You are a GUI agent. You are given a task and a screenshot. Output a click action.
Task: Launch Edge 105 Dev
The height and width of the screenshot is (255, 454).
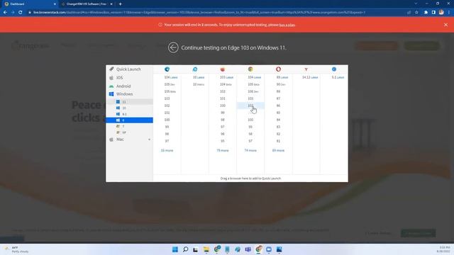(170, 84)
